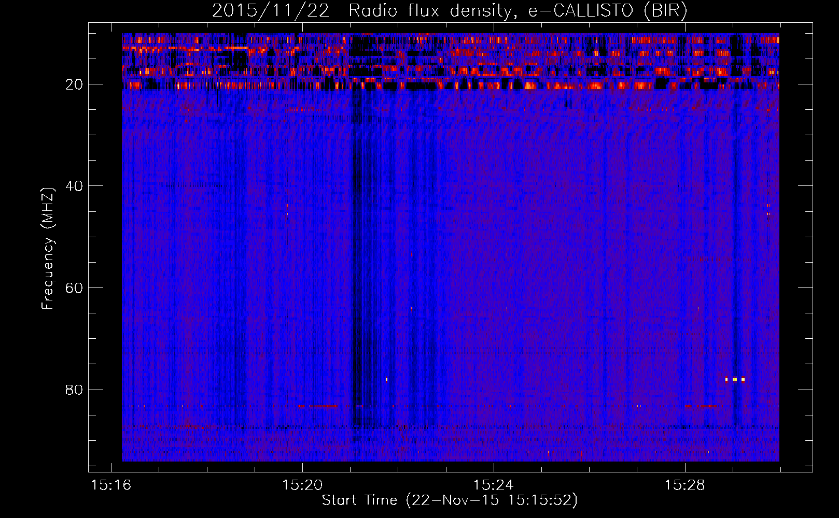The height and width of the screenshot is (518, 839).
Task: Click the 'Start Time (22-Nov-15 15:15:52)' label
Action: click(x=450, y=500)
